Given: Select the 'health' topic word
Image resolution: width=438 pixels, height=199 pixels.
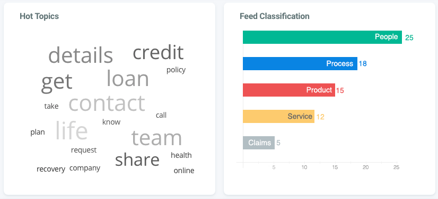Looking at the screenshot, I should tap(181, 155).
